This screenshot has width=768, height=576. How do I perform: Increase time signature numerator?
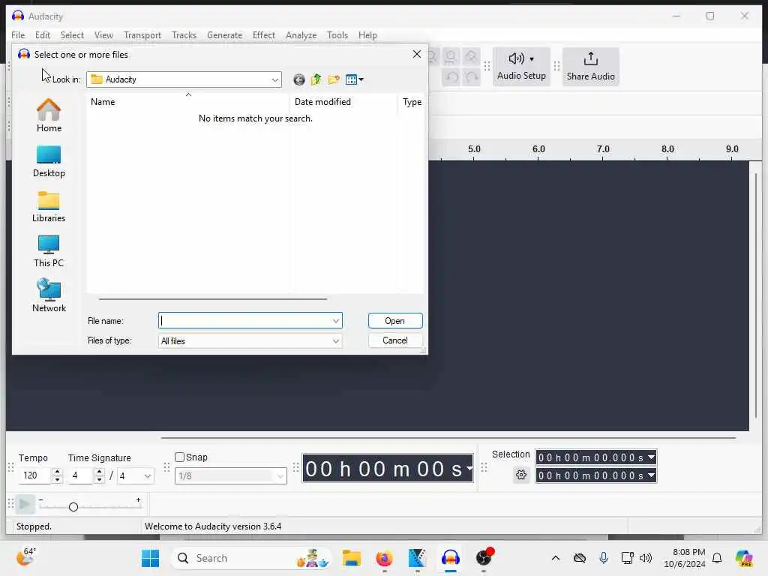pos(100,472)
